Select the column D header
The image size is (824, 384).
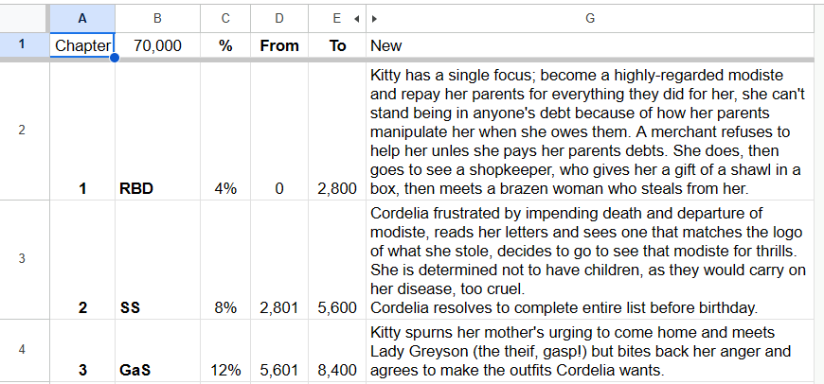[279, 18]
